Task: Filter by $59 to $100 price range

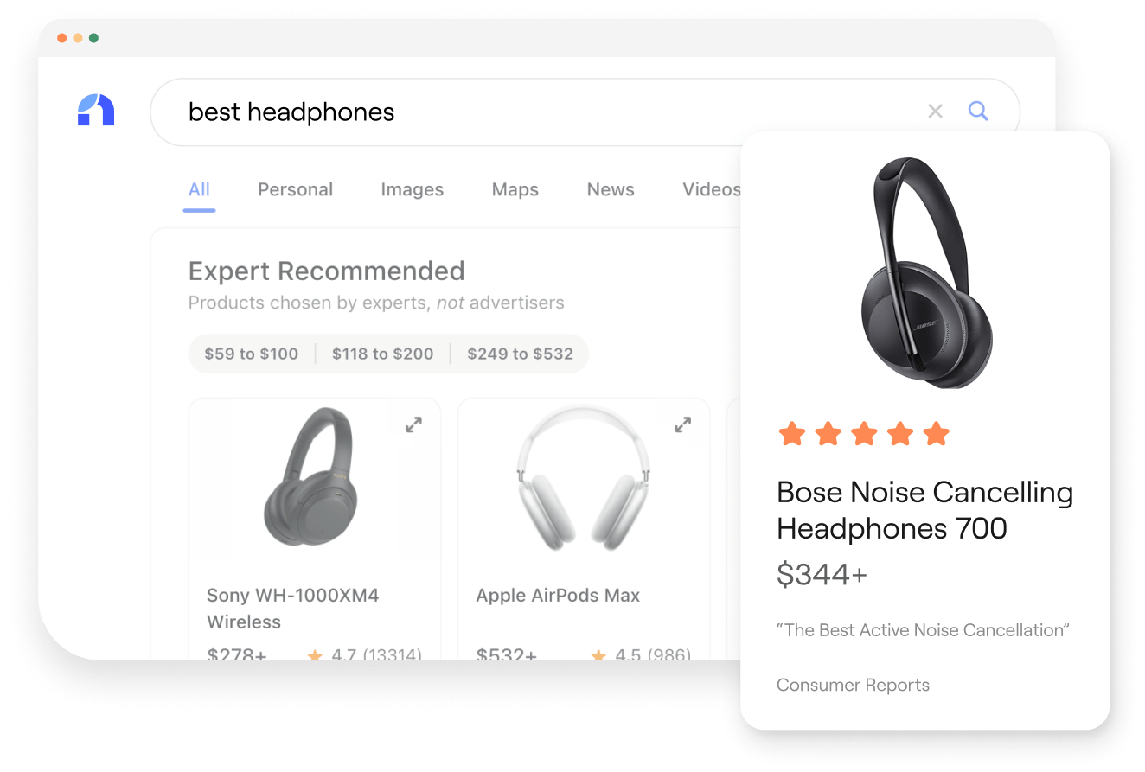Action: point(251,354)
